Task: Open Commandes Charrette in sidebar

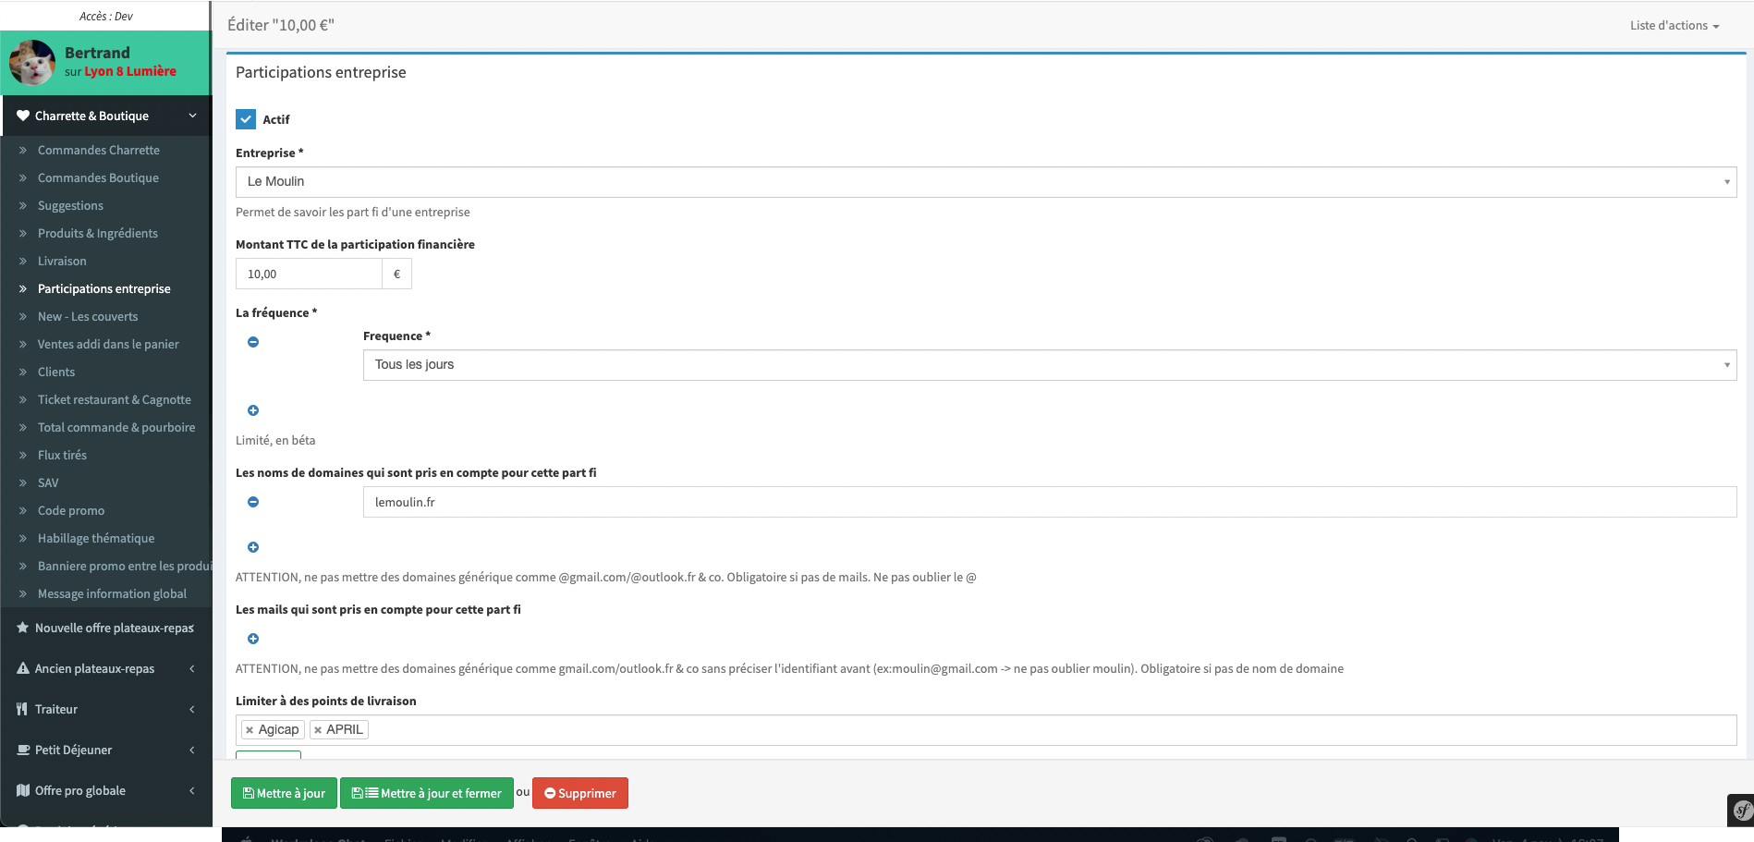Action: [99, 150]
